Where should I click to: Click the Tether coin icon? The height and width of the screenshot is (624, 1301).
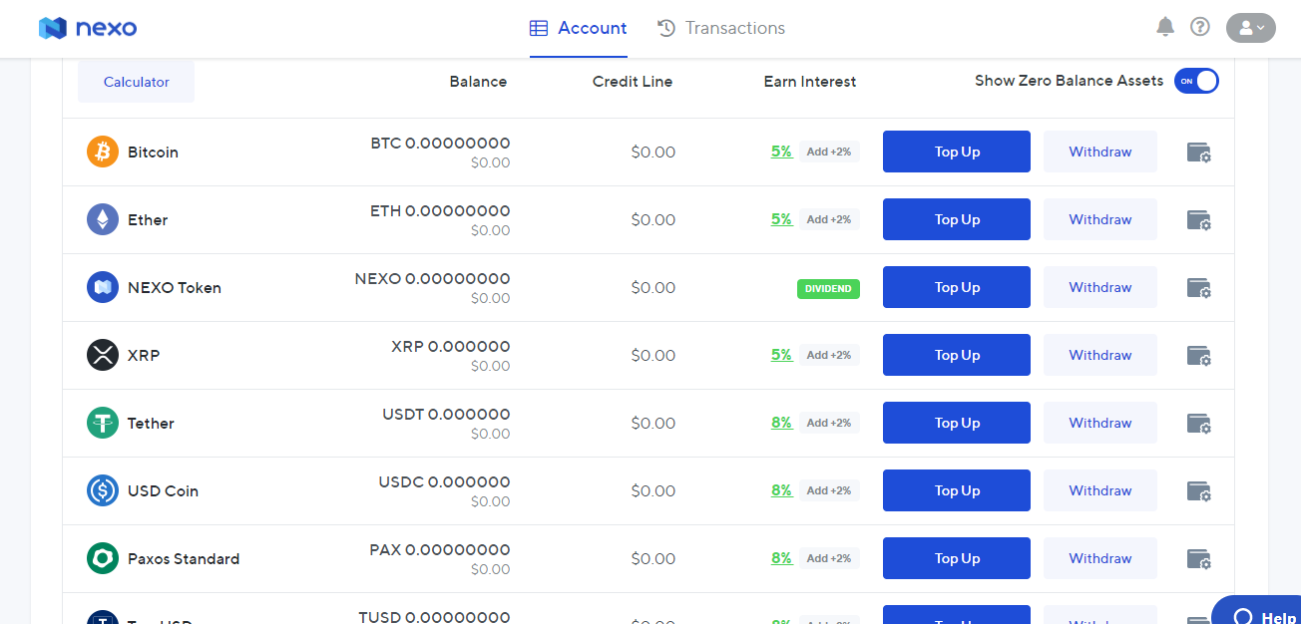103,423
